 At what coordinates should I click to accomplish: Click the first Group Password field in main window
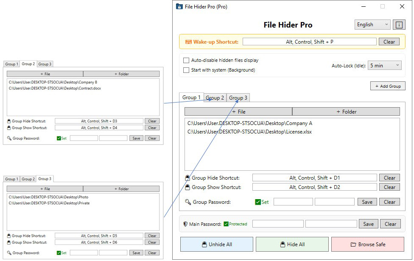(x=294, y=202)
